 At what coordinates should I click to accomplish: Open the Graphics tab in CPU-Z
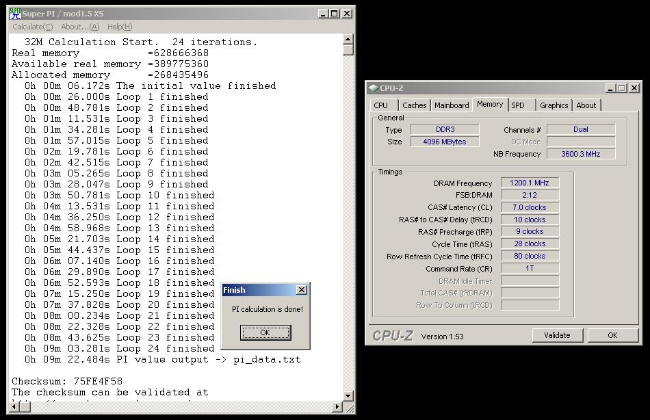click(554, 105)
